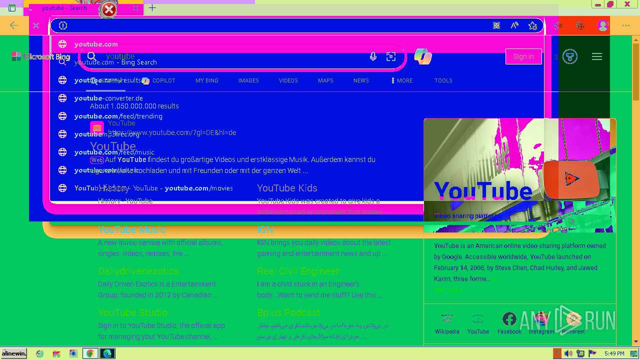Switch to the MY BING tab

click(x=207, y=80)
